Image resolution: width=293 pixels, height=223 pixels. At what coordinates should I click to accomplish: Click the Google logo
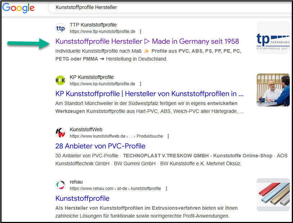18,8
